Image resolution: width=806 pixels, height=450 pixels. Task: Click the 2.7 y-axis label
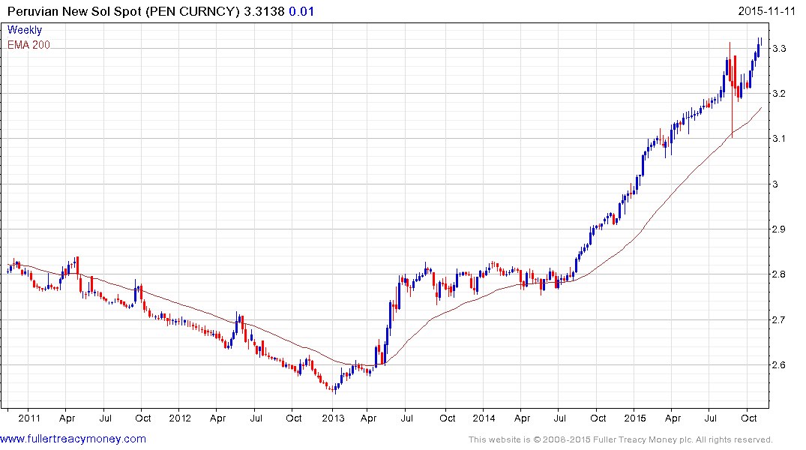tap(779, 319)
